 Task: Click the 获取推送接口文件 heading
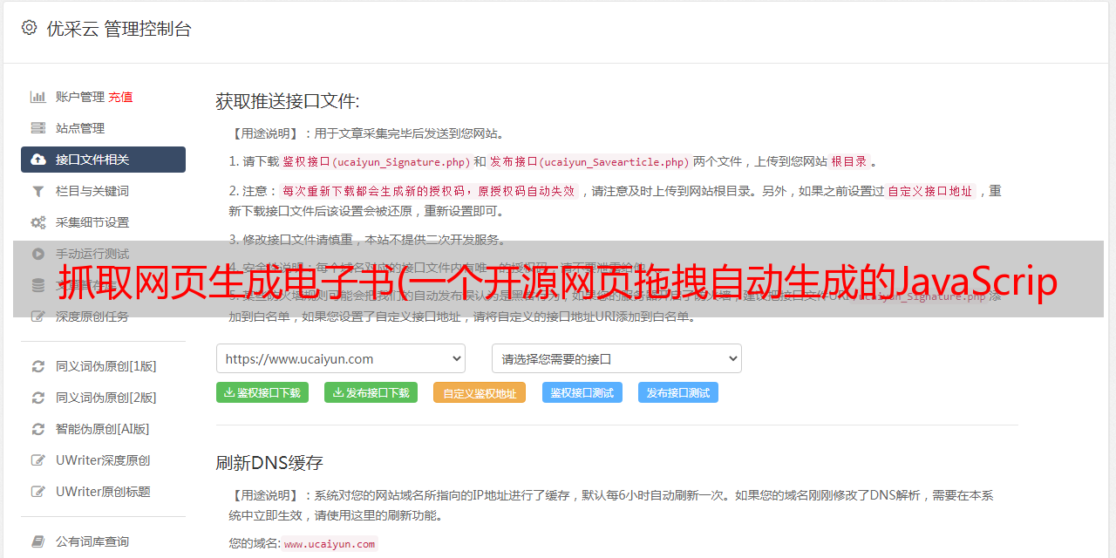[x=288, y=101]
